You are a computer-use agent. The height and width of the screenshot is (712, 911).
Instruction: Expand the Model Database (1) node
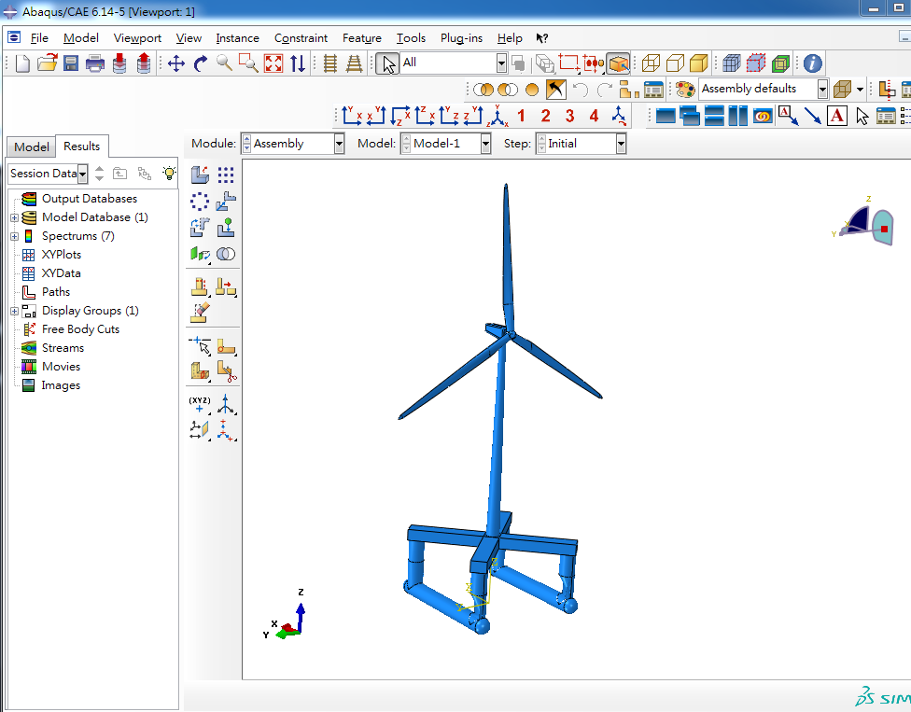pos(15,217)
